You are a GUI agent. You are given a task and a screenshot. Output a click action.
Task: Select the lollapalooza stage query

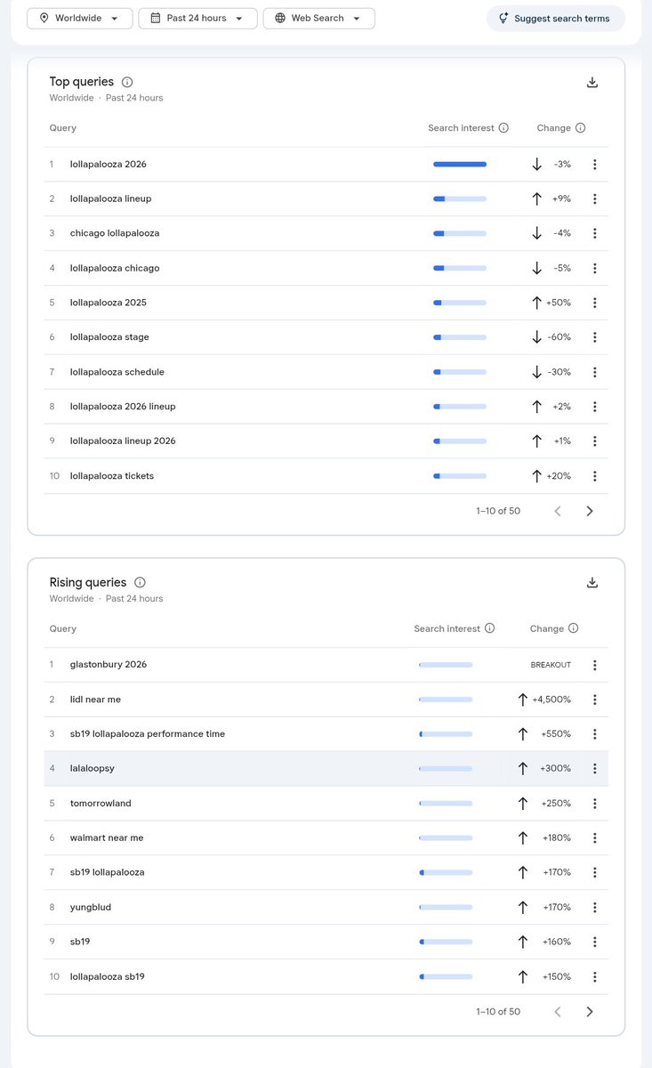pos(109,337)
